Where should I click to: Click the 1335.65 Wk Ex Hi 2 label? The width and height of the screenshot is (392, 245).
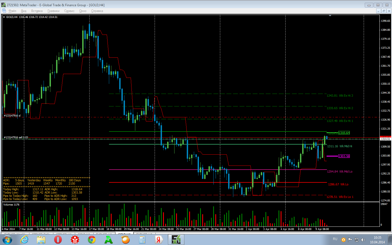point(340,108)
